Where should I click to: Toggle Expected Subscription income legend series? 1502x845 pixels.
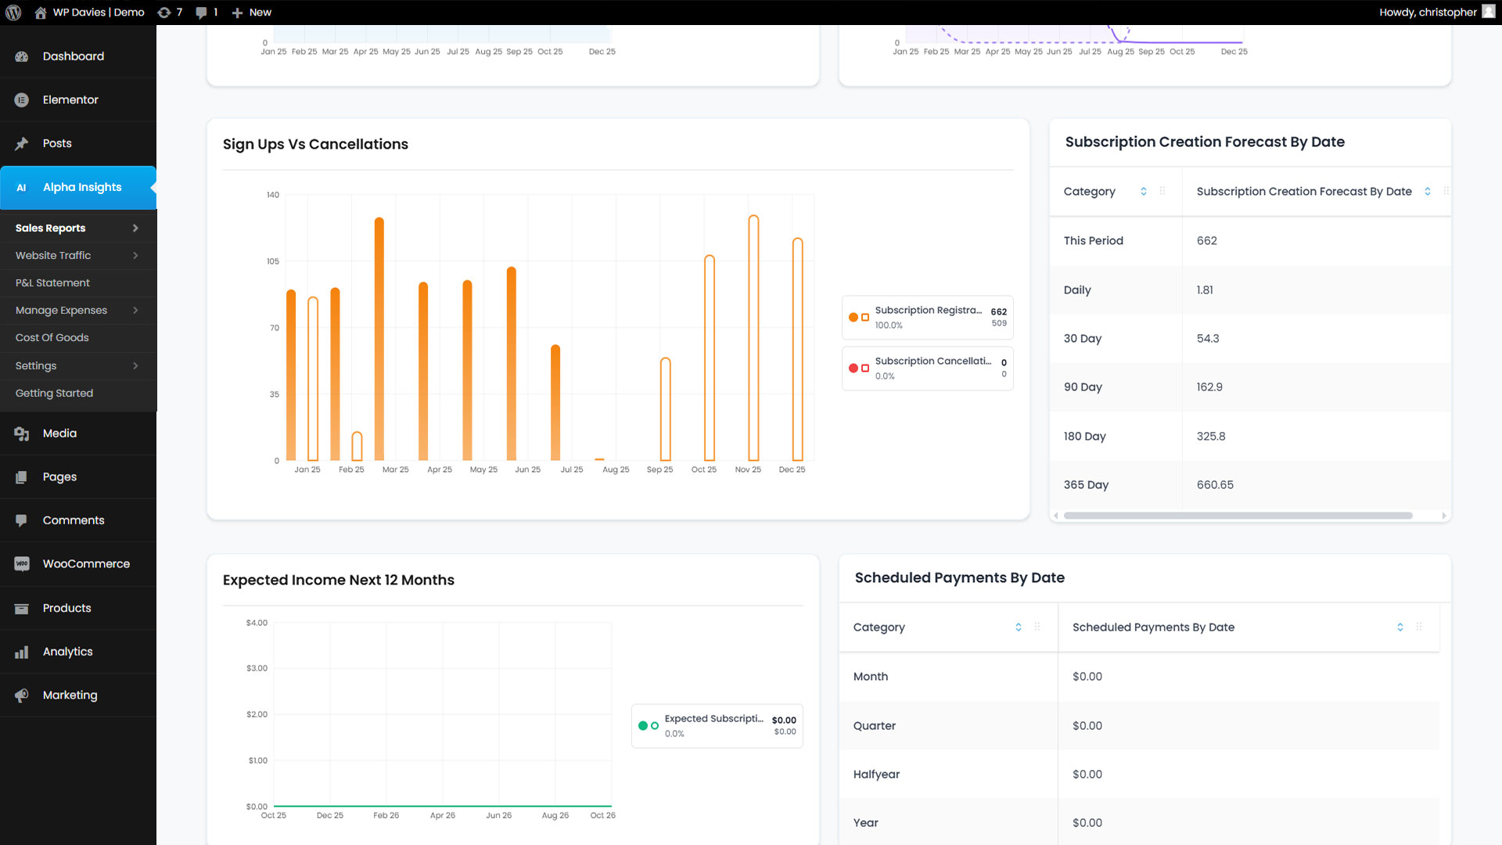point(716,725)
